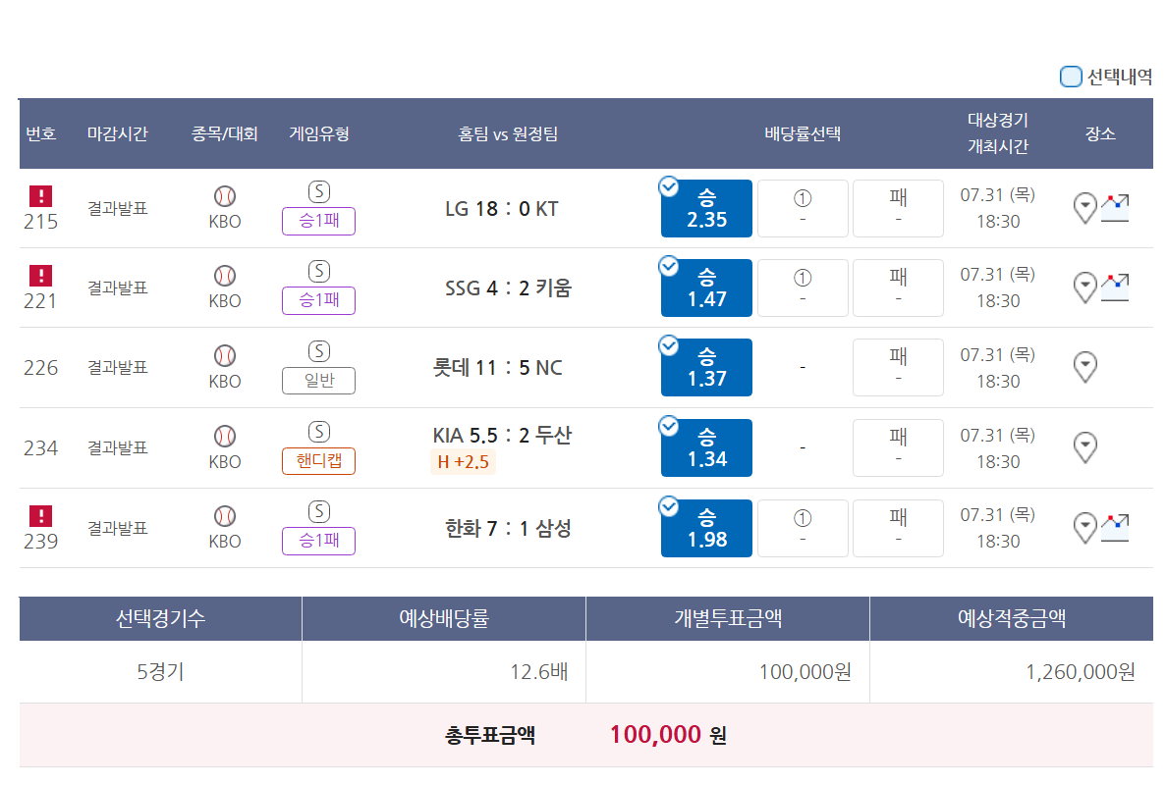This screenshot has height=785, width=1166.
Task: Click 승1패 game type tag for game 221
Action: pos(318,300)
